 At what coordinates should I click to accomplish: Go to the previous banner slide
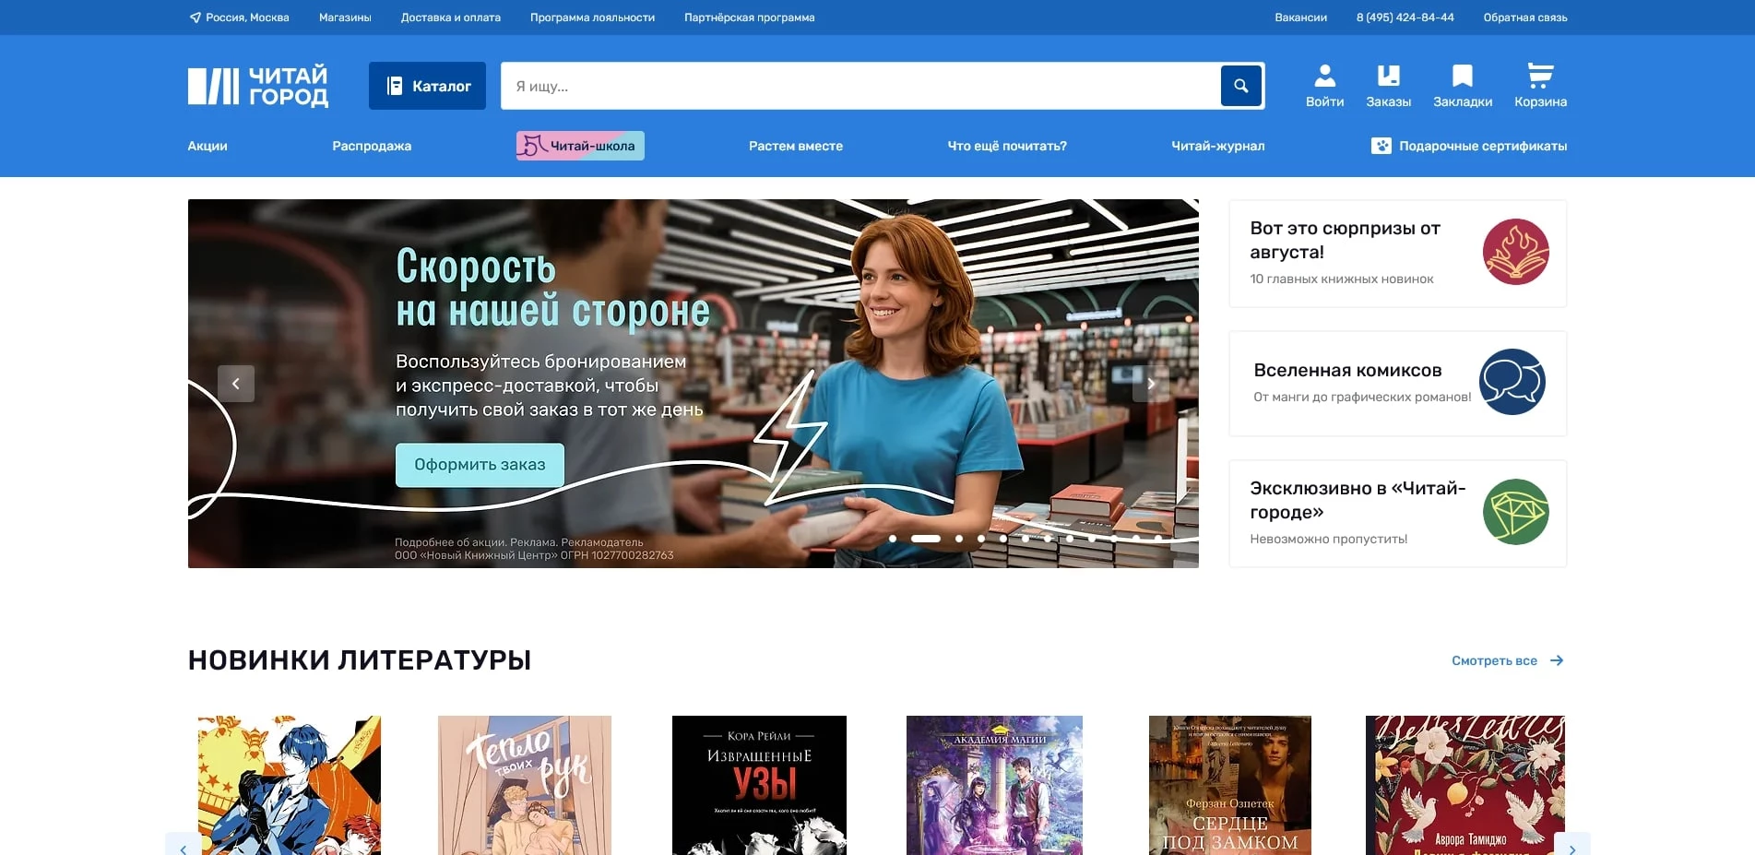click(x=236, y=383)
